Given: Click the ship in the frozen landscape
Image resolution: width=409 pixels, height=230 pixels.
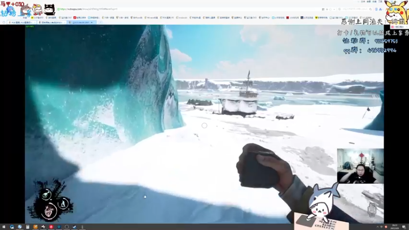Looking at the screenshot, I should [240, 97].
